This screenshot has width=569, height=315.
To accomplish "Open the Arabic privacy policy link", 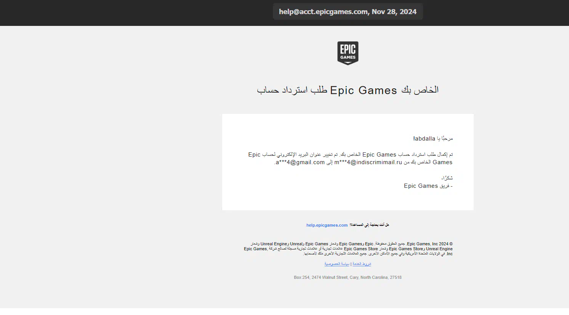I will pos(337,264).
